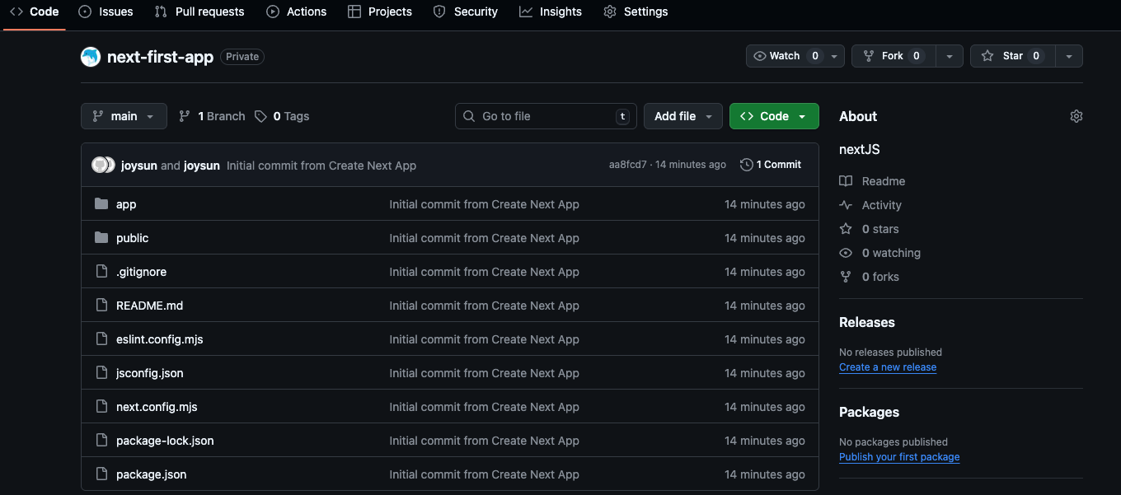This screenshot has height=495, width=1121.
Task: Open the Security tab
Action: (x=465, y=12)
